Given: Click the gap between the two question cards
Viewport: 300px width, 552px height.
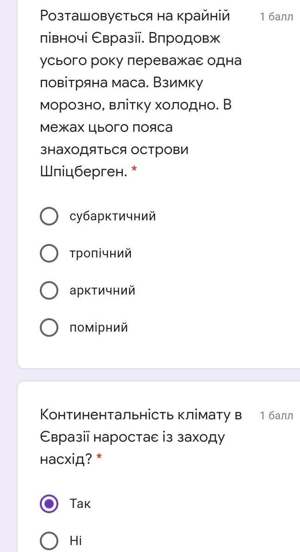Looking at the screenshot, I should click(x=157, y=375).
